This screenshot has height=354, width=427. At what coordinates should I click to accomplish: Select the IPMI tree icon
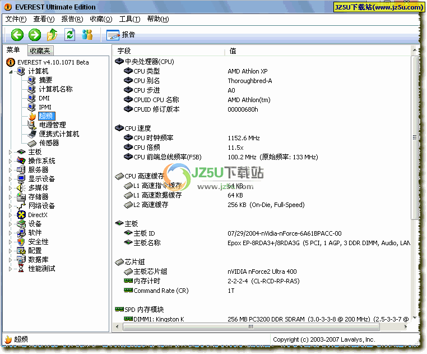click(x=31, y=107)
